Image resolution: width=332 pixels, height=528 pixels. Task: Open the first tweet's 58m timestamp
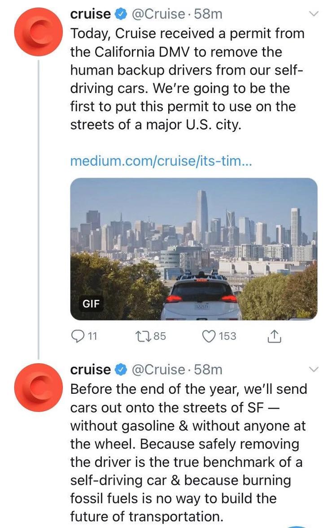coord(208,14)
